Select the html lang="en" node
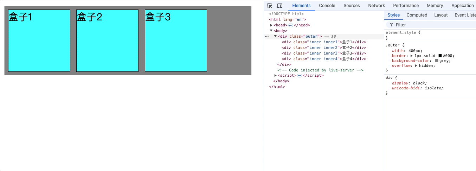This screenshot has height=171, width=476. pos(288,20)
